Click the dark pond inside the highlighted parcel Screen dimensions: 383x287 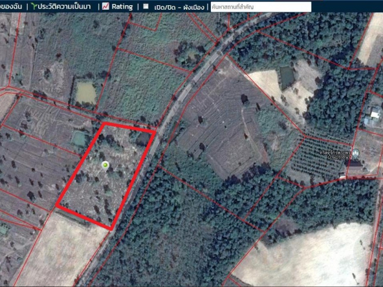click(144, 139)
